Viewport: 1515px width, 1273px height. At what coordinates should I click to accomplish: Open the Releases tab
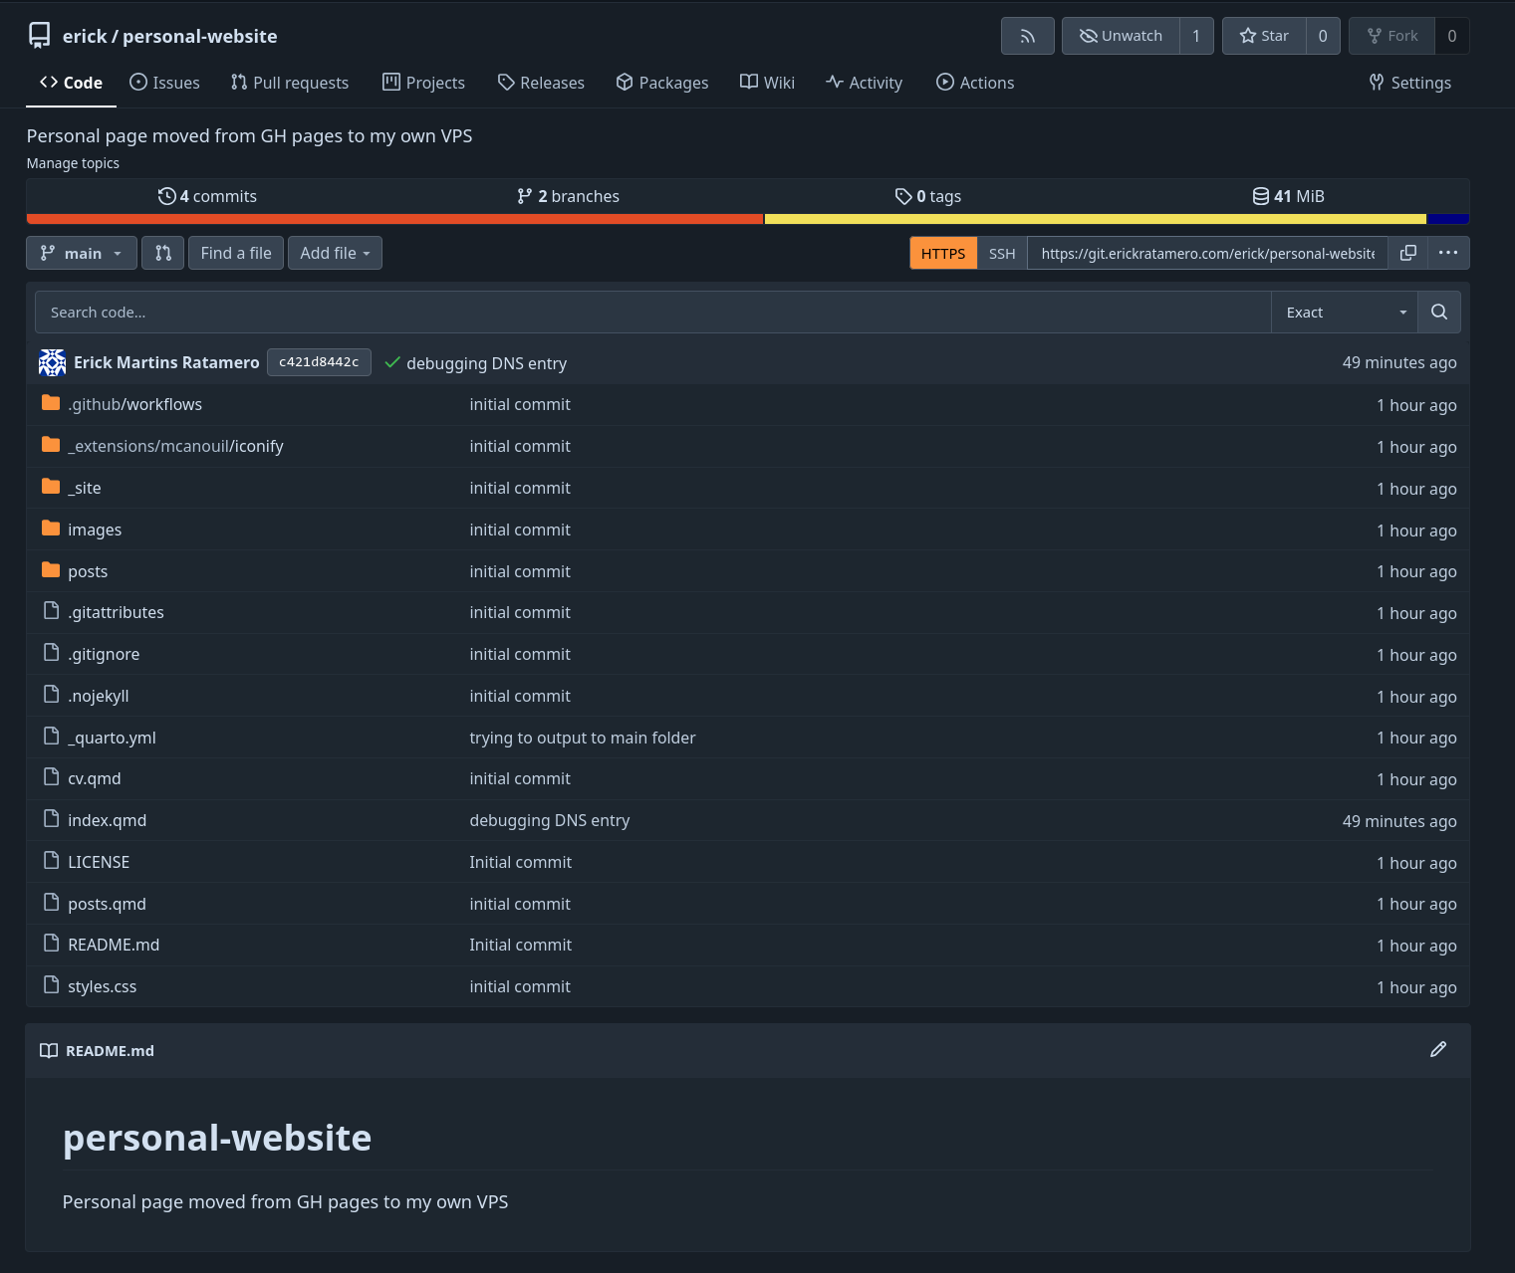[x=541, y=83]
